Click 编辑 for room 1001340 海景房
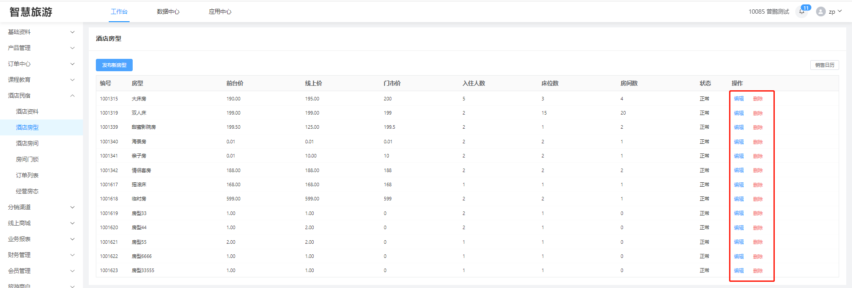This screenshot has height=288, width=852. pyautogui.click(x=738, y=142)
